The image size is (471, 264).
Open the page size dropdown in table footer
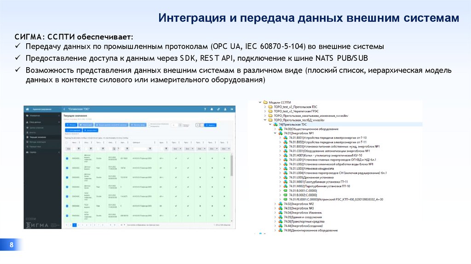122,224
